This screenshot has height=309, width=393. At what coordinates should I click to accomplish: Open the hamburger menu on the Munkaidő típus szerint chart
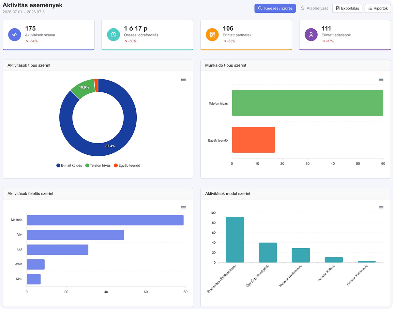381,79
